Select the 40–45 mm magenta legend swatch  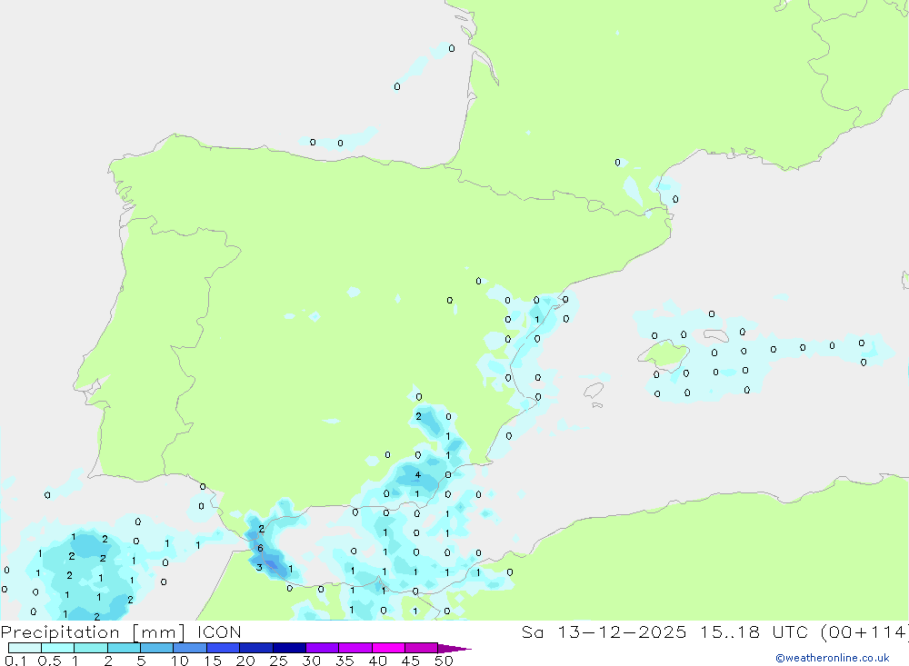coord(388,648)
